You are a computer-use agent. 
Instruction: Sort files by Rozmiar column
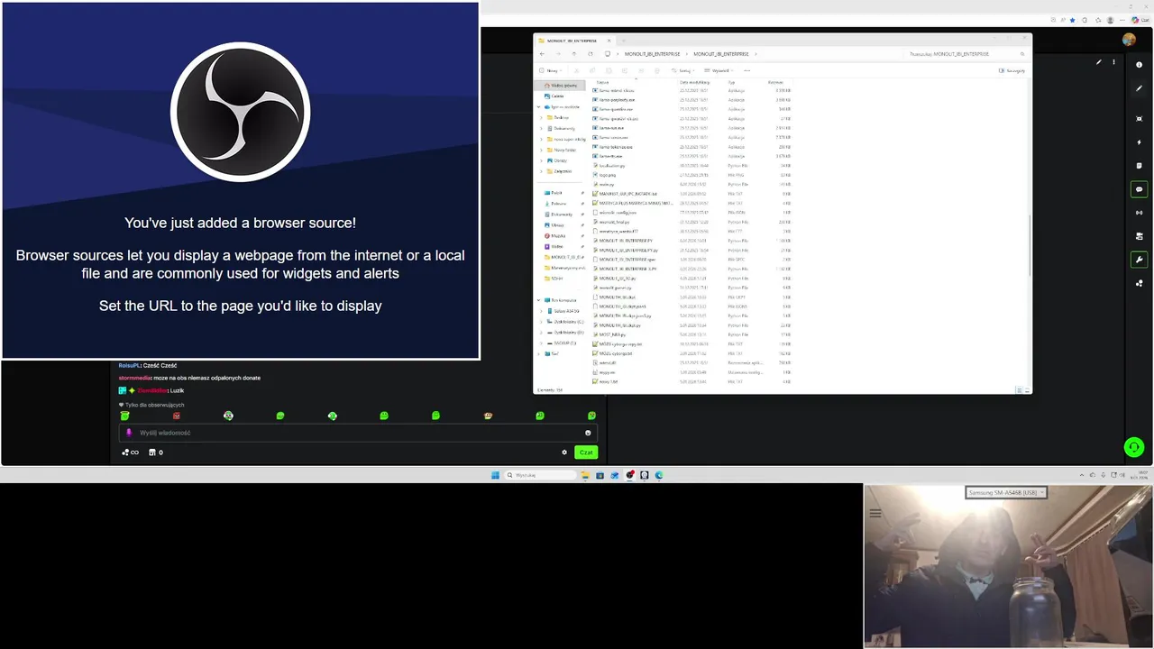point(775,82)
